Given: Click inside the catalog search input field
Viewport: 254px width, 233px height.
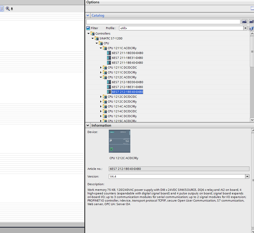Looking at the screenshot, I should coord(163,22).
